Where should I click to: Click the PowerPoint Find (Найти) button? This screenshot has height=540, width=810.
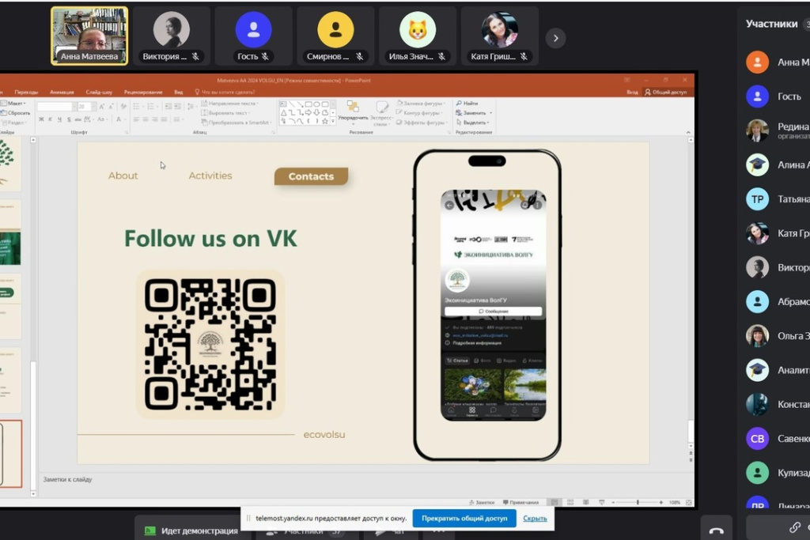(x=467, y=104)
